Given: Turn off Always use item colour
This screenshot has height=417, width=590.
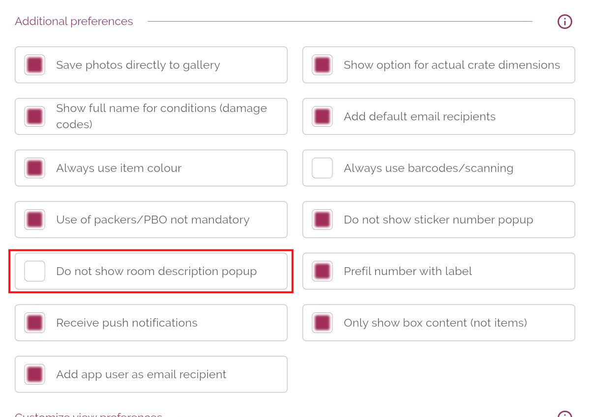Looking at the screenshot, I should 34,168.
